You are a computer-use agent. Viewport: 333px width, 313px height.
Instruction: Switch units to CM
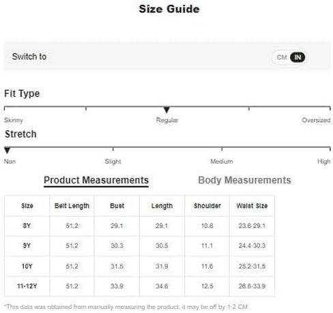(x=282, y=57)
